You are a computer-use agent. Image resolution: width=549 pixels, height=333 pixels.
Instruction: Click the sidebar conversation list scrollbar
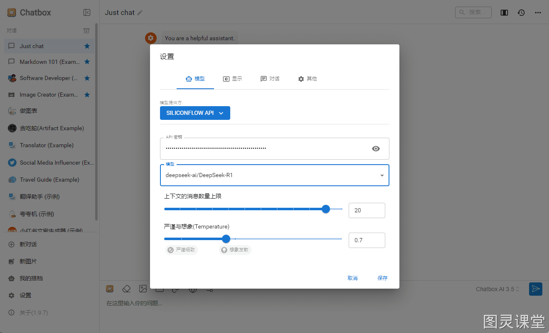tap(96, 122)
